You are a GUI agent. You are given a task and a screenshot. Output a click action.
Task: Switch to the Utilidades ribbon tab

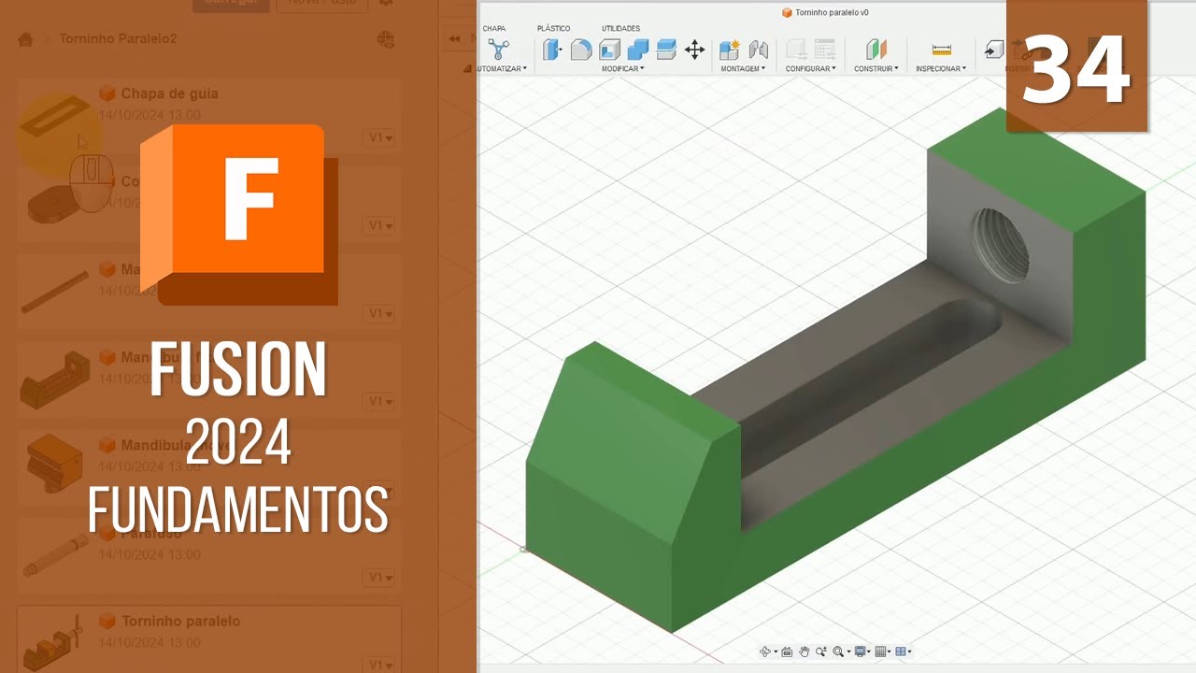(620, 28)
